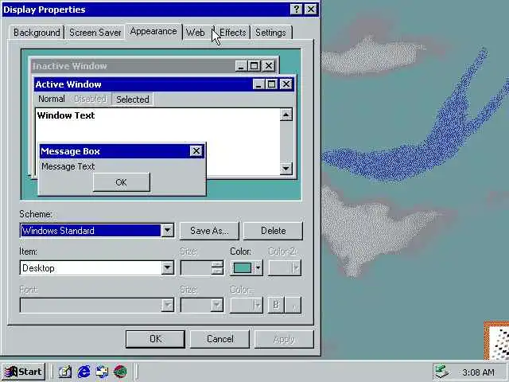The height and width of the screenshot is (382, 509).
Task: Click the OK button inside Message Box preview
Action: 122,182
